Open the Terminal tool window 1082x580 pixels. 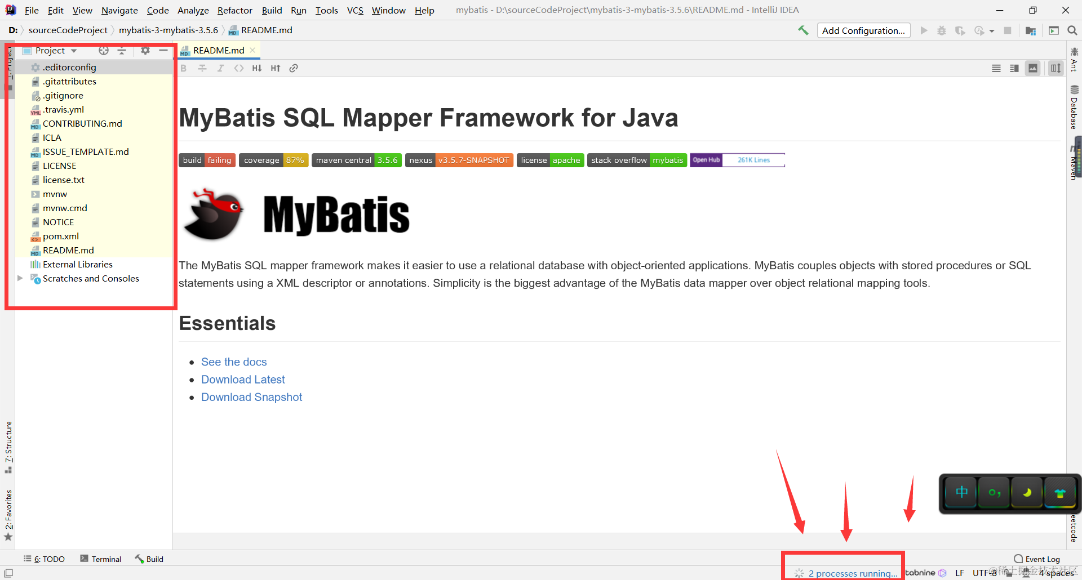coord(101,559)
